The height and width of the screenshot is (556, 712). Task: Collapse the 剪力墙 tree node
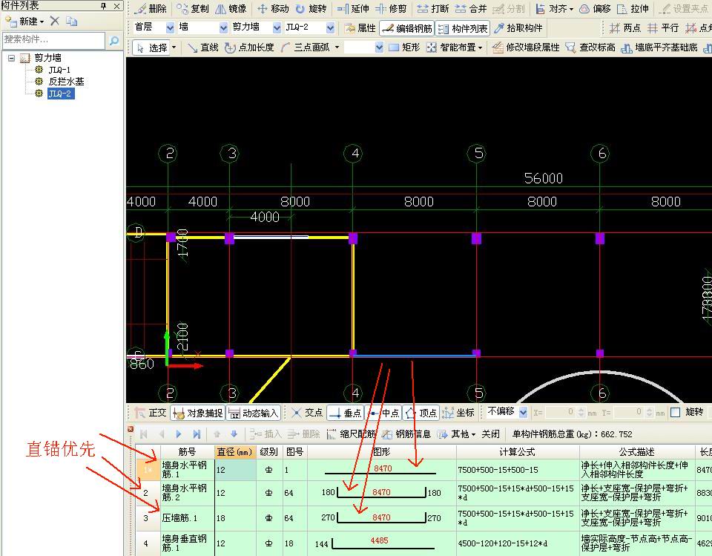pos(11,58)
